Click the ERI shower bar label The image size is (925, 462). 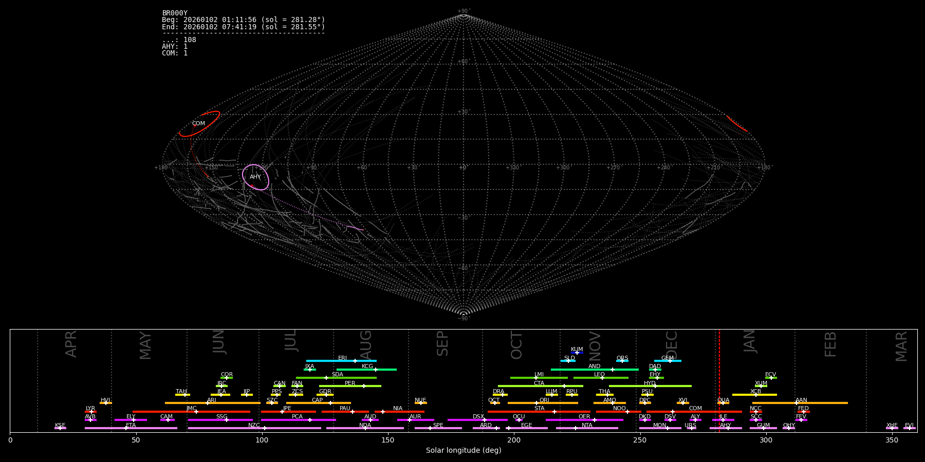click(343, 358)
